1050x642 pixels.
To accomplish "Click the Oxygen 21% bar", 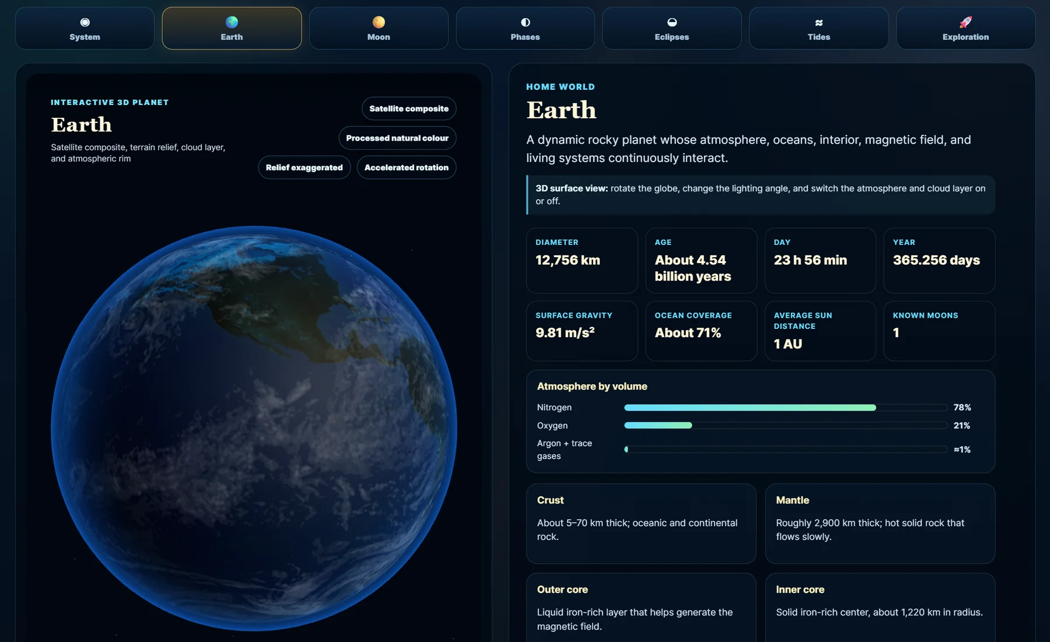I will point(786,426).
